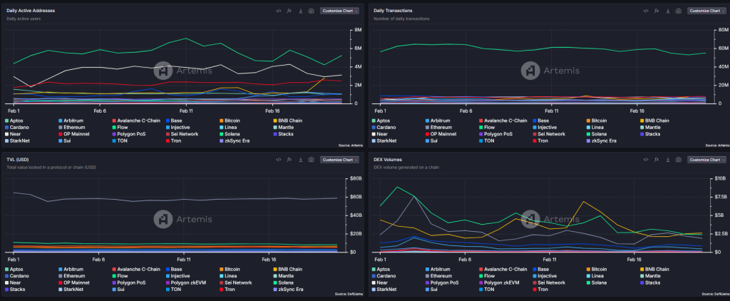This screenshot has height=301, width=730.
Task: Customize Chart for DEX Volumes
Action: pos(706,159)
